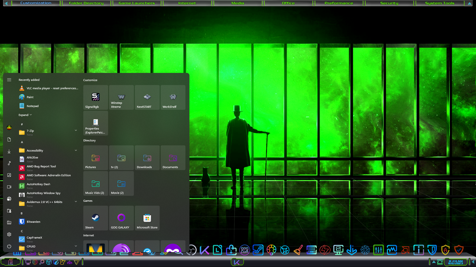Open the Microsoft Store tile
The width and height of the screenshot is (476, 267).
tap(147, 218)
